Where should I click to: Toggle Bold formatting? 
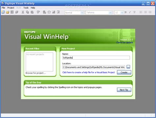tap(125, 12)
